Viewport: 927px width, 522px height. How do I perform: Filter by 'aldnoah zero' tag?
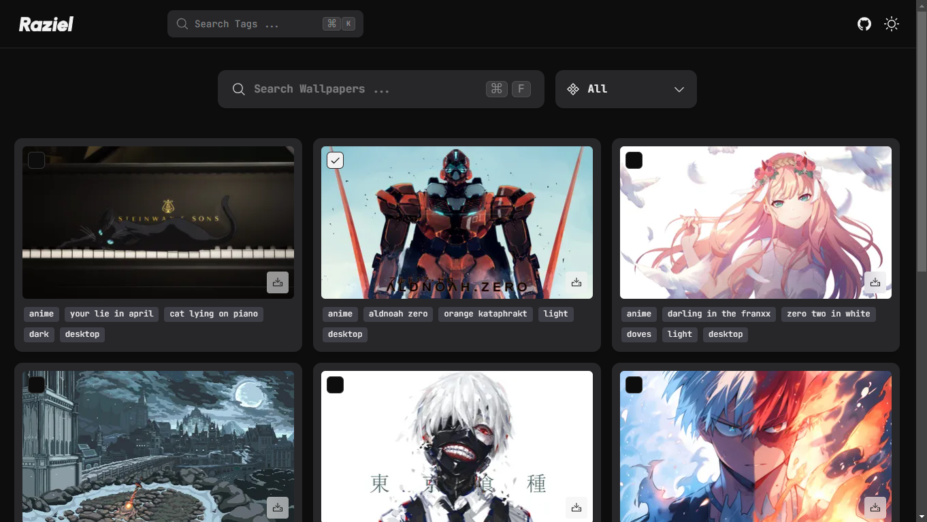point(398,314)
